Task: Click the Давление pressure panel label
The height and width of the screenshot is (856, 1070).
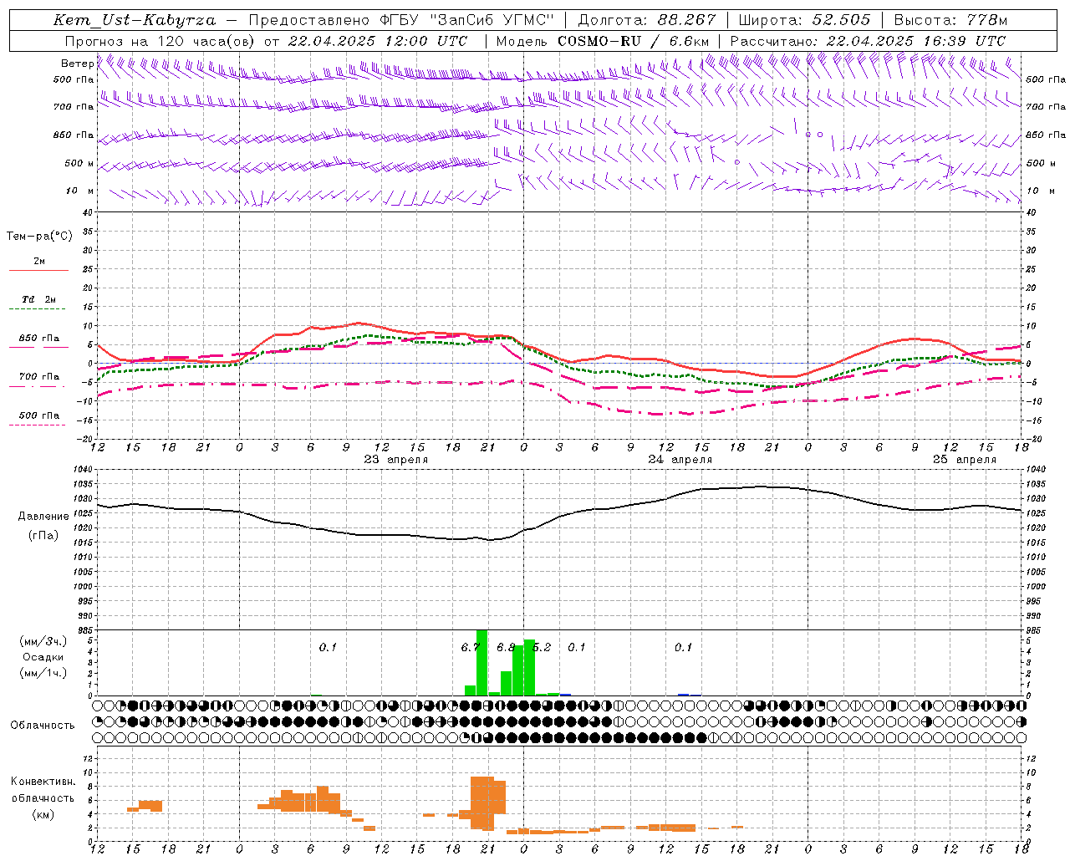Action: pyautogui.click(x=43, y=517)
